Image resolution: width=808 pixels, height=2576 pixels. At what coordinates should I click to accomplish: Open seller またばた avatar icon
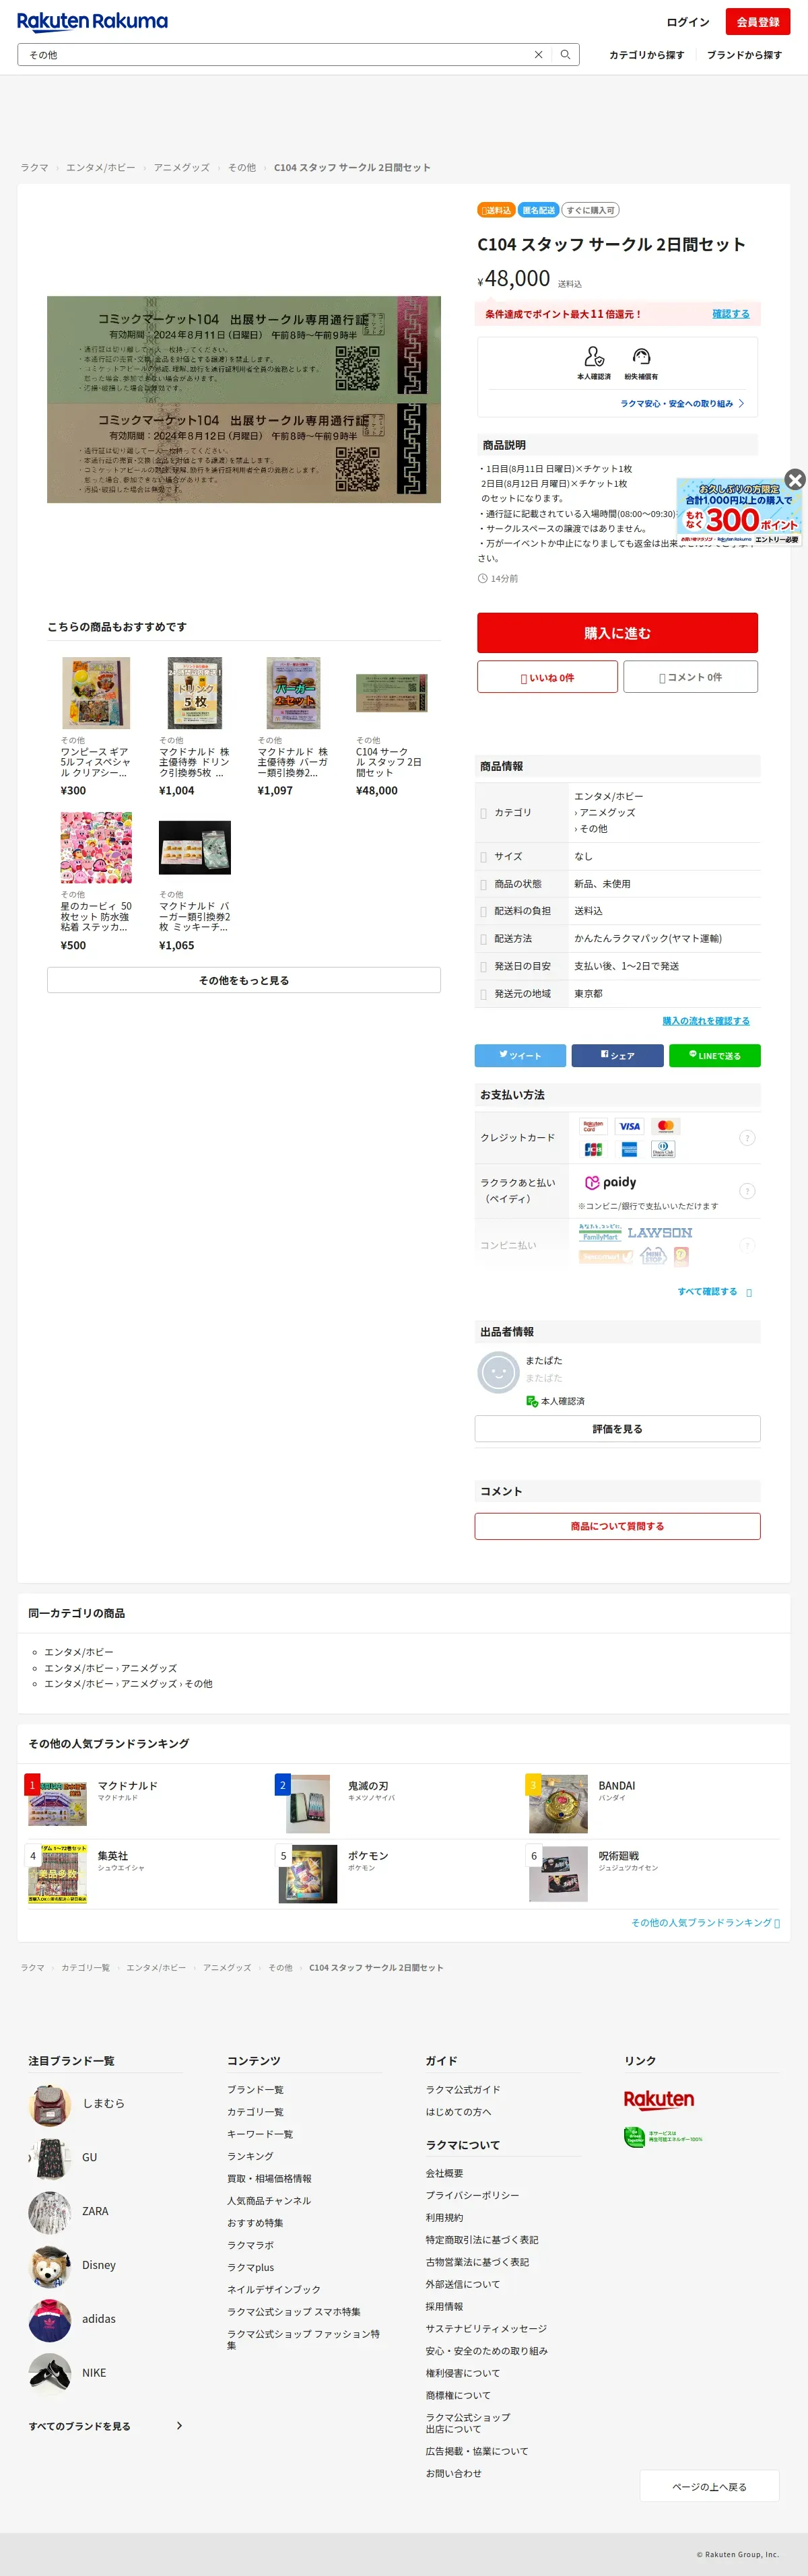pos(497,1372)
